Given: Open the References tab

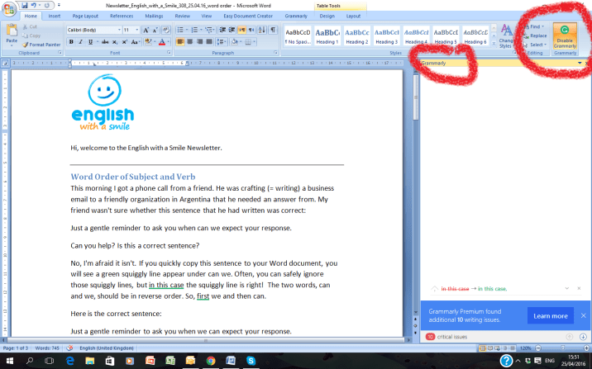Looking at the screenshot, I should [122, 16].
